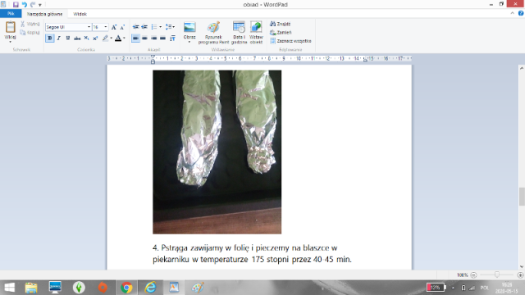This screenshot has width=525, height=295.
Task: Click the save icon in quick access toolbar
Action: pyautogui.click(x=16, y=5)
